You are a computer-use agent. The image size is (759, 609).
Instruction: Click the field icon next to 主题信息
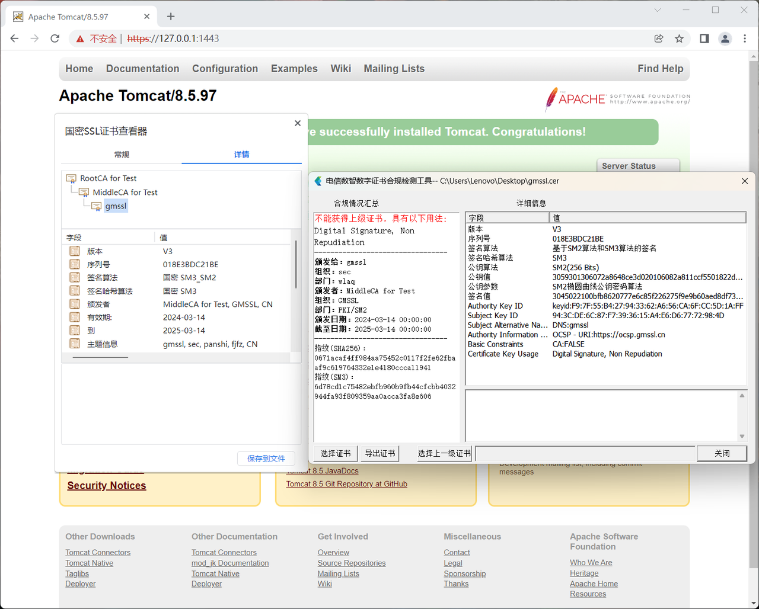(75, 344)
